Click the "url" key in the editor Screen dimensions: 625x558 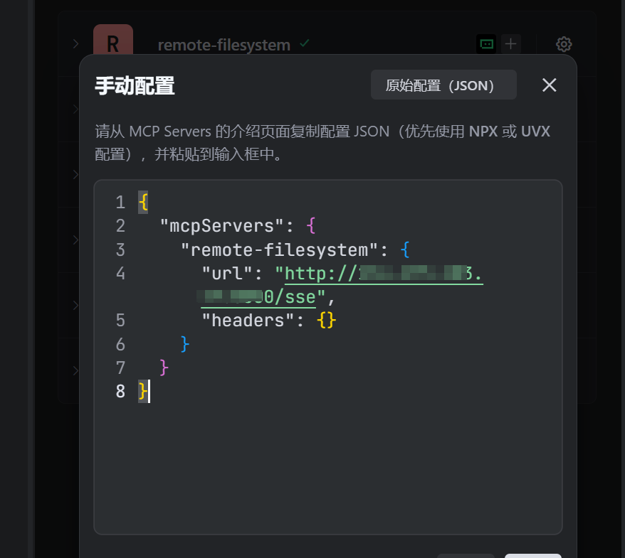click(x=227, y=274)
